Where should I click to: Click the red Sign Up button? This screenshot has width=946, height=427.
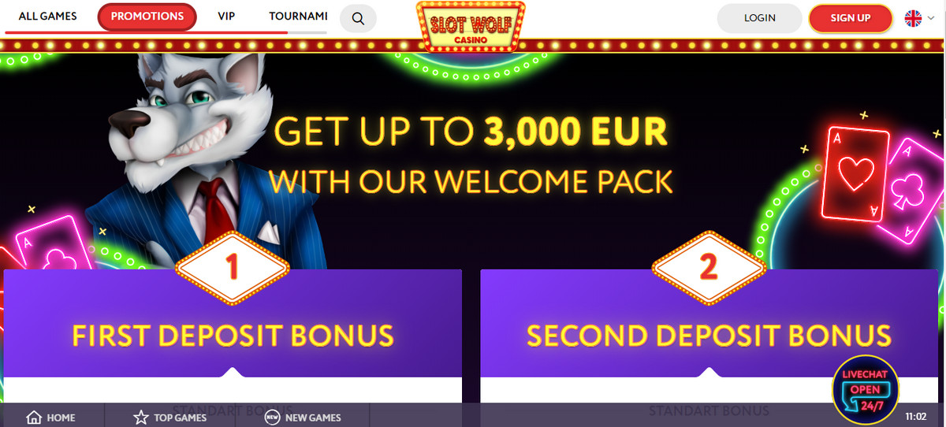tap(851, 17)
